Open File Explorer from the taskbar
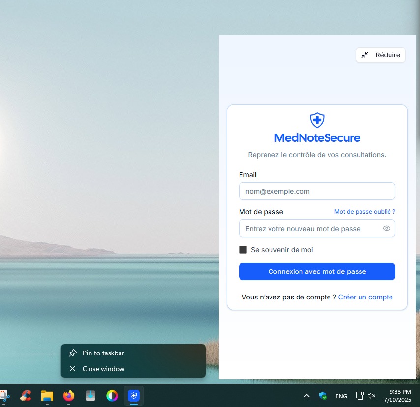Image resolution: width=420 pixels, height=407 pixels. click(47, 396)
